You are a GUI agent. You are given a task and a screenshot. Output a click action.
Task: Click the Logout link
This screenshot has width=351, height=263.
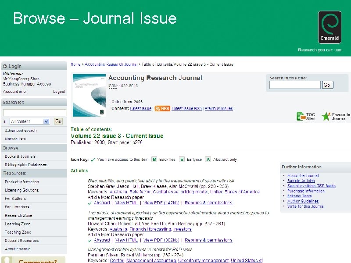pyautogui.click(x=60, y=92)
